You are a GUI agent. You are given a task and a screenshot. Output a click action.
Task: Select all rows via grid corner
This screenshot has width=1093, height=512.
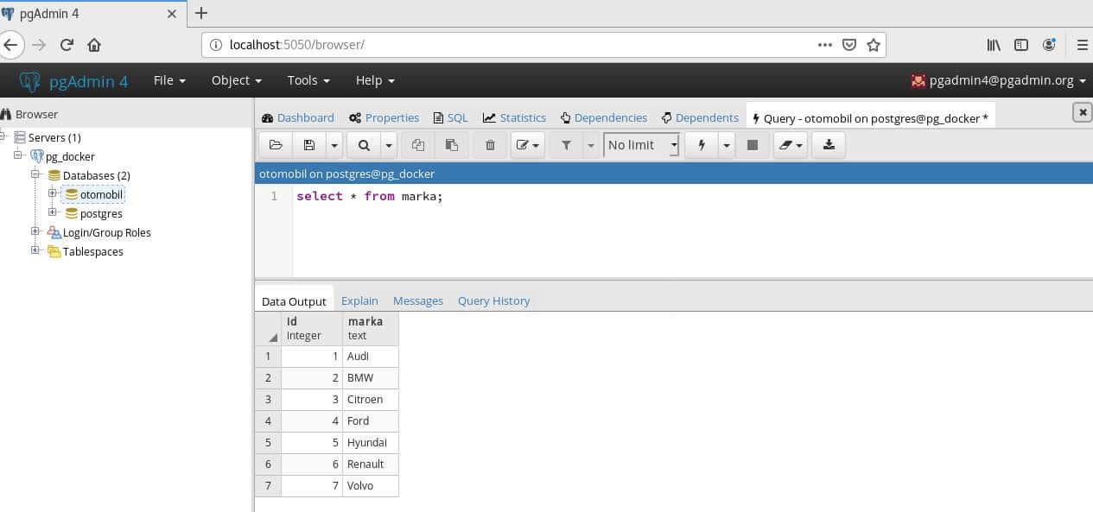point(269,329)
